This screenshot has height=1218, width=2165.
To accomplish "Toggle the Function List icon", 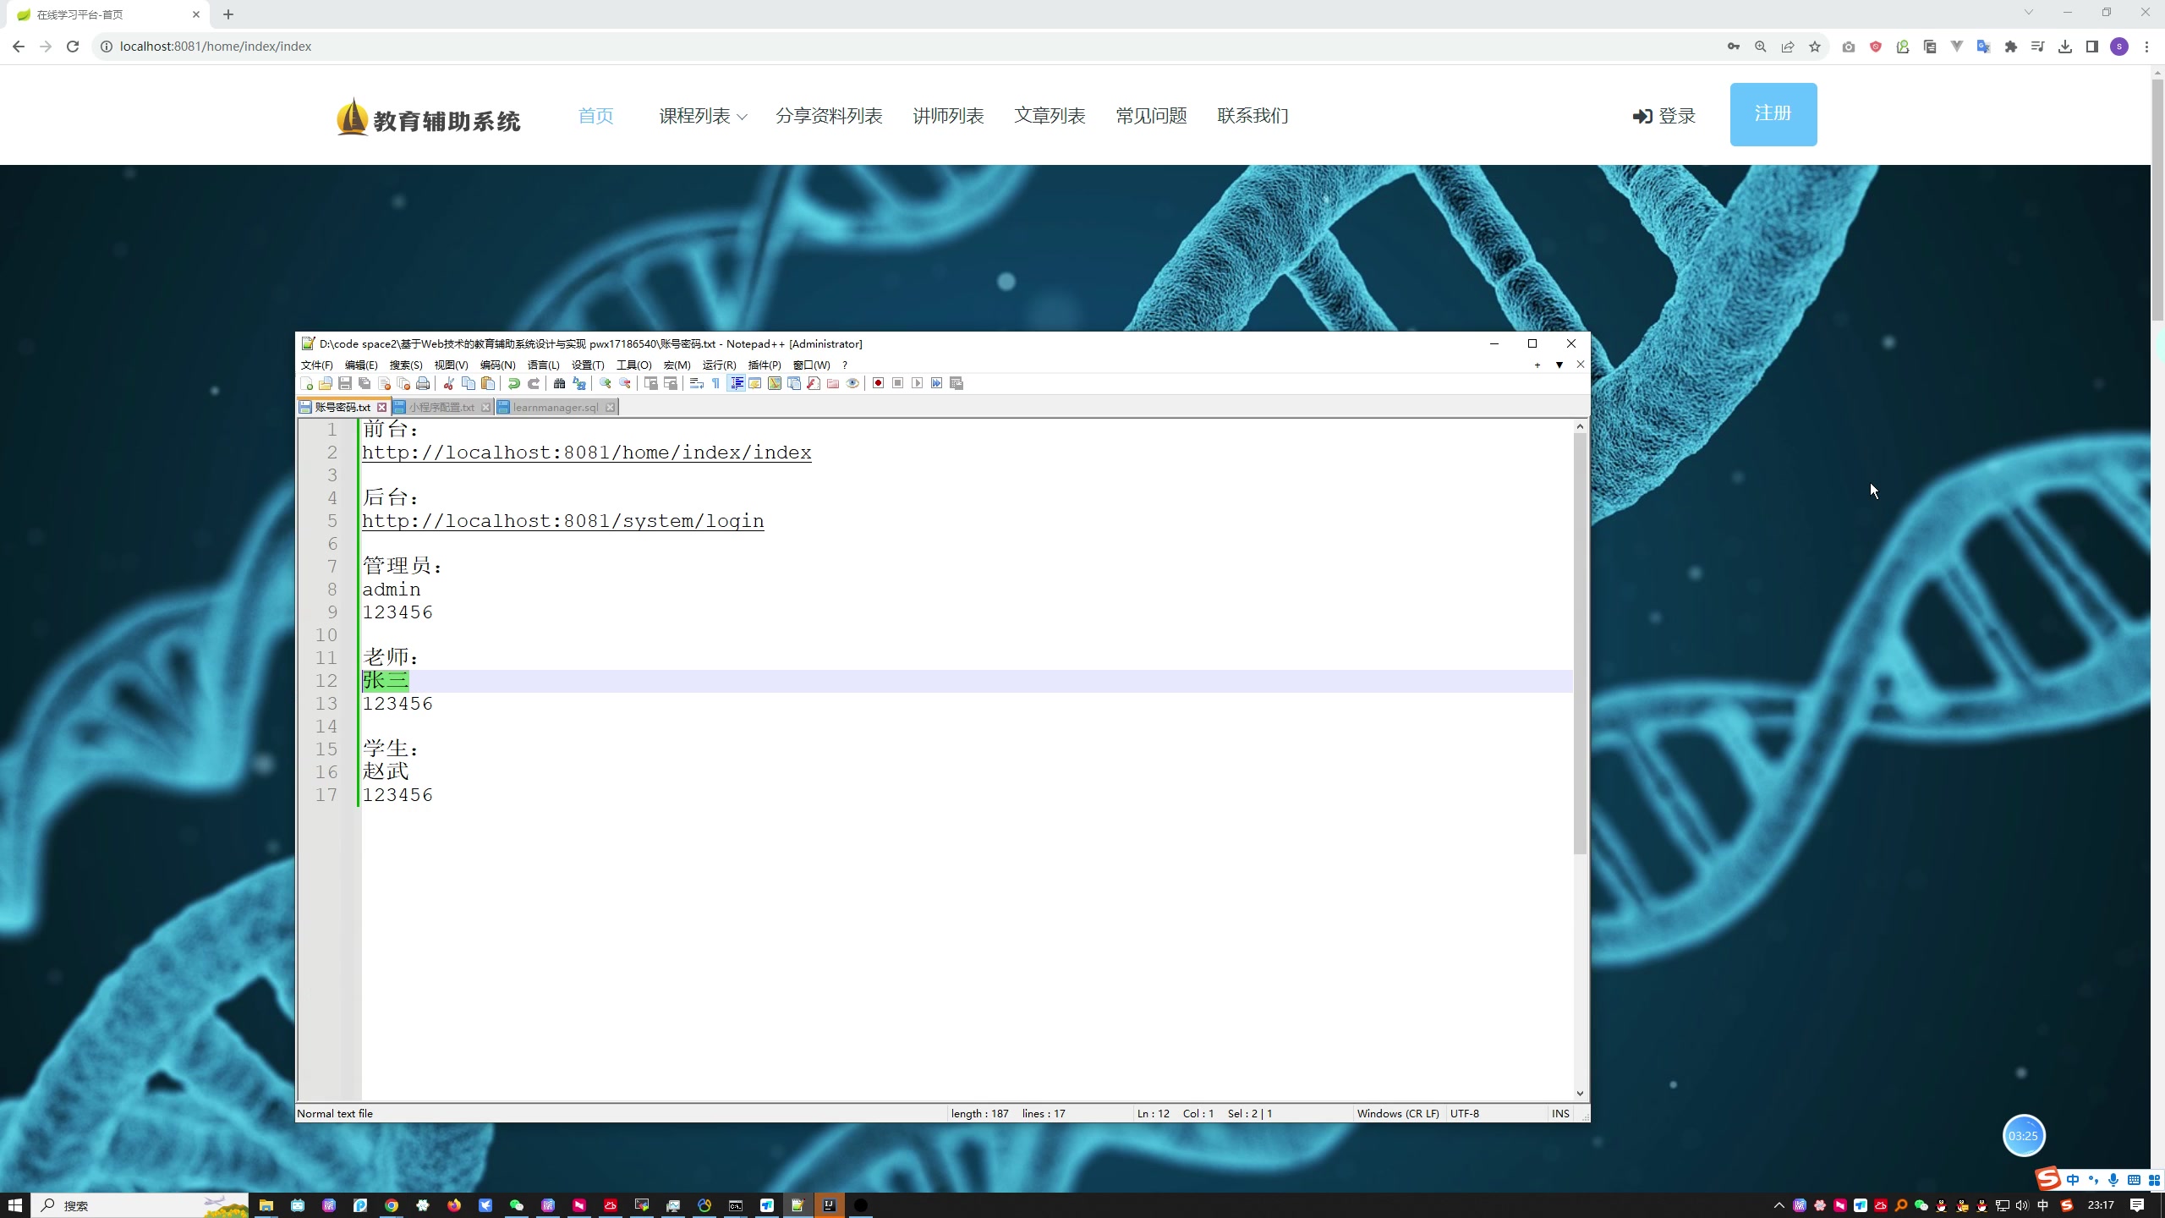I will tap(814, 384).
